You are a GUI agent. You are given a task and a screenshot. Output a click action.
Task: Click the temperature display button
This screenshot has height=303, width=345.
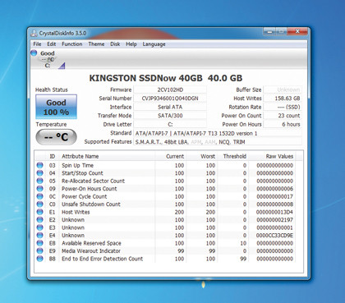click(x=56, y=137)
